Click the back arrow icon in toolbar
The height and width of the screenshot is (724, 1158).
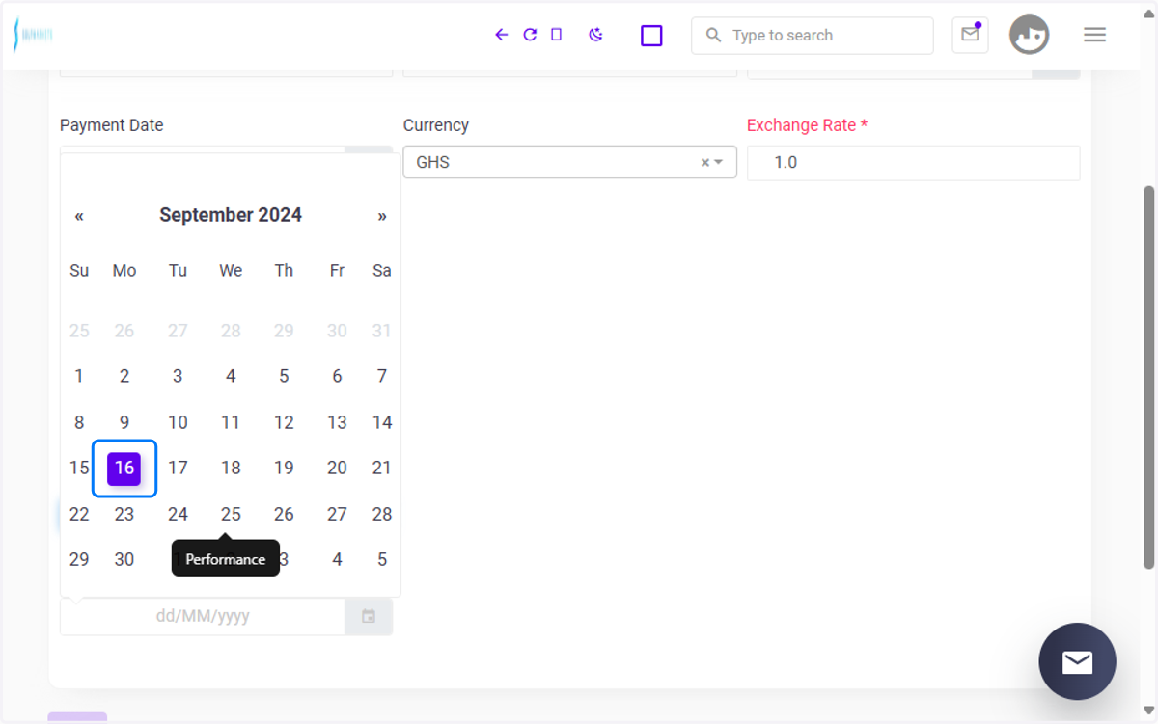(501, 35)
